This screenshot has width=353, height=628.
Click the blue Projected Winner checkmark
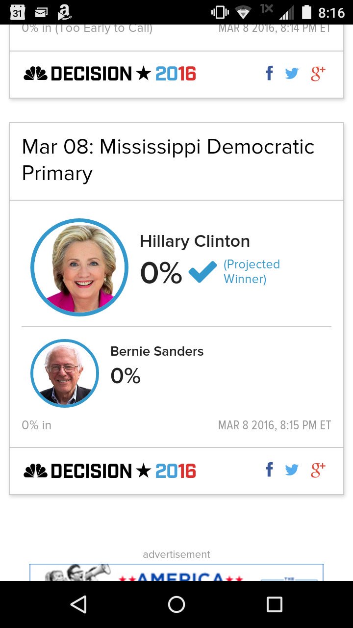[x=202, y=272]
